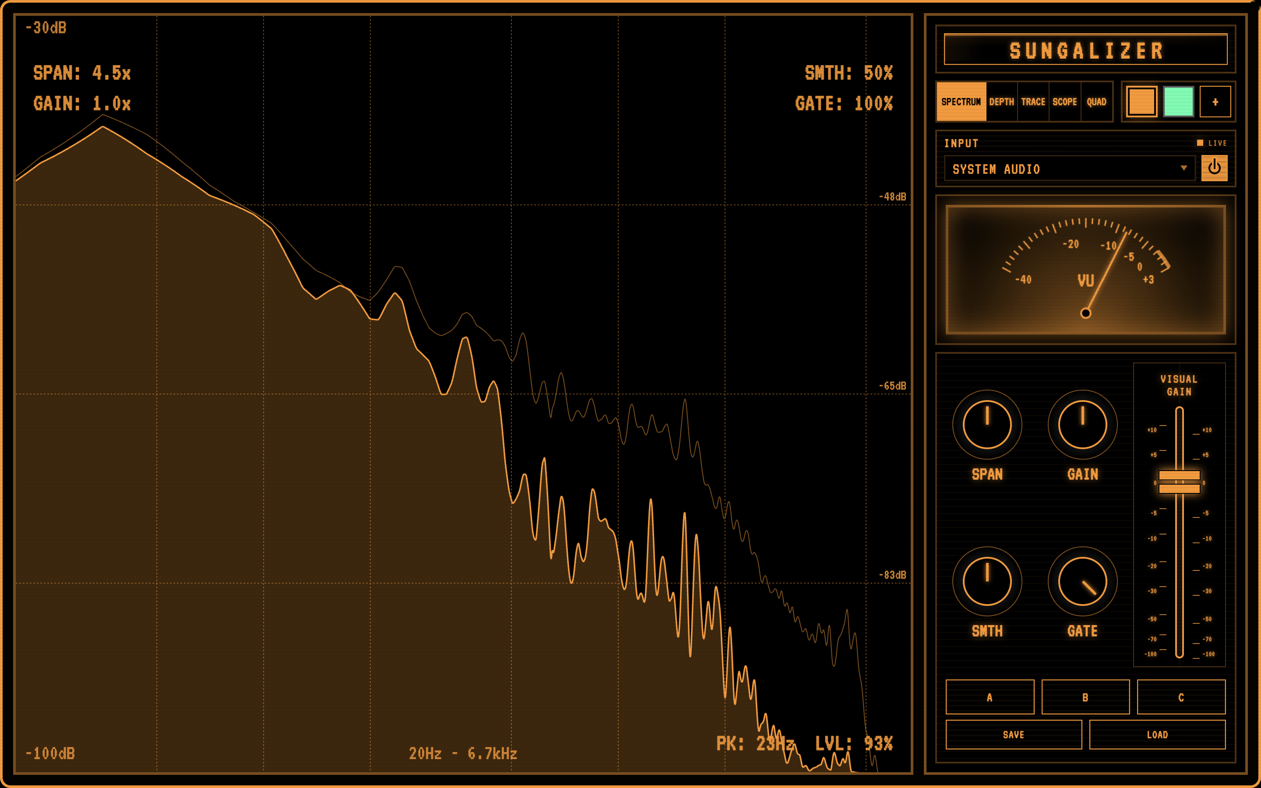Click the SMTH: 50% readout
This screenshot has width=1261, height=788.
pyautogui.click(x=848, y=73)
